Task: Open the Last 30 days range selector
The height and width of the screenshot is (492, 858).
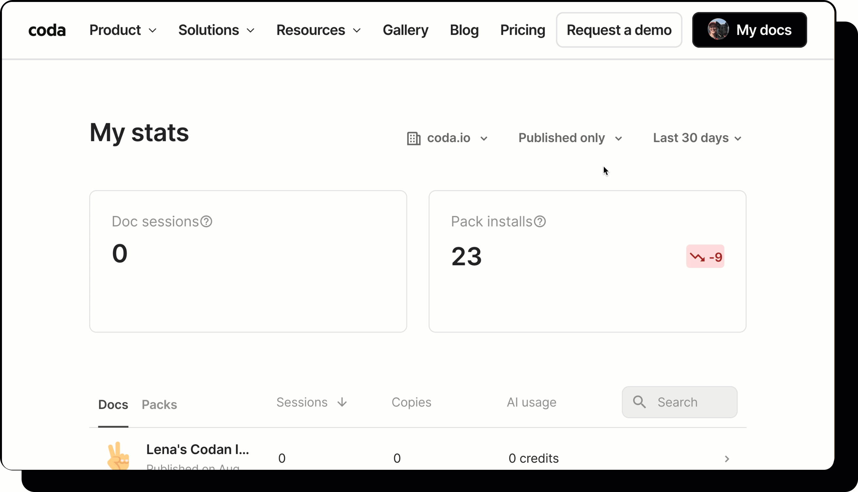Action: point(697,138)
